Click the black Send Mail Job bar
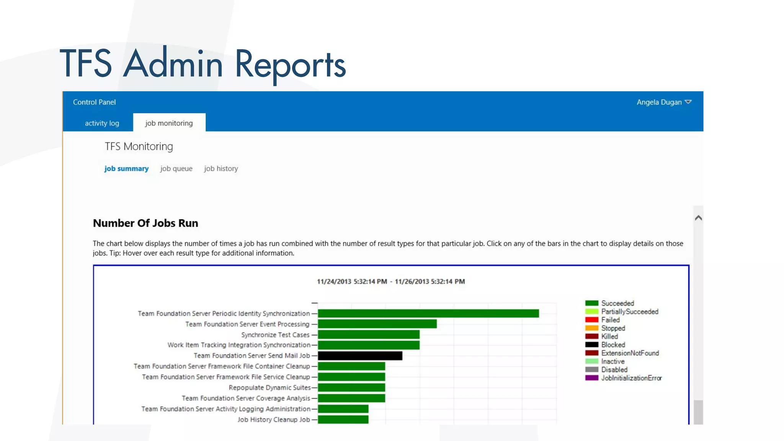 [360, 356]
